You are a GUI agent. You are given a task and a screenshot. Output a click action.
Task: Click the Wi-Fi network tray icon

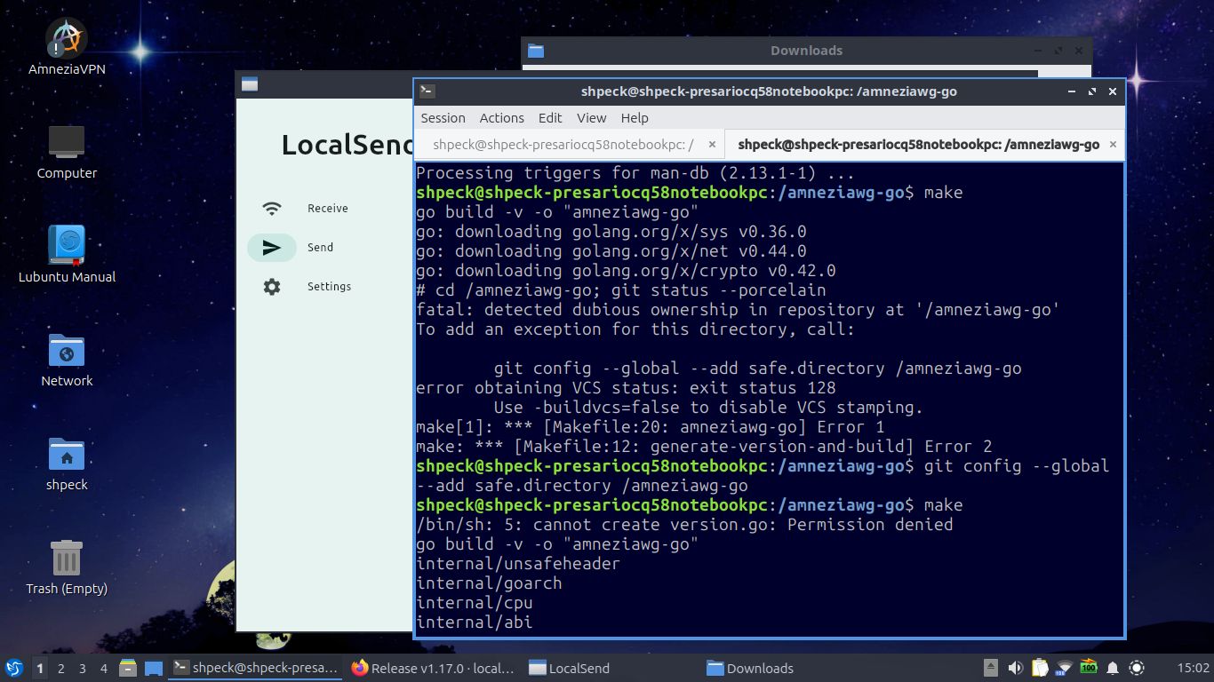[1064, 668]
